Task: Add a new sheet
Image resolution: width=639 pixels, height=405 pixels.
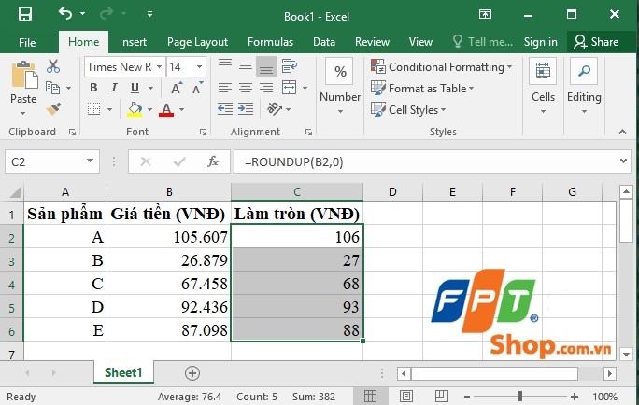Action: pos(192,373)
